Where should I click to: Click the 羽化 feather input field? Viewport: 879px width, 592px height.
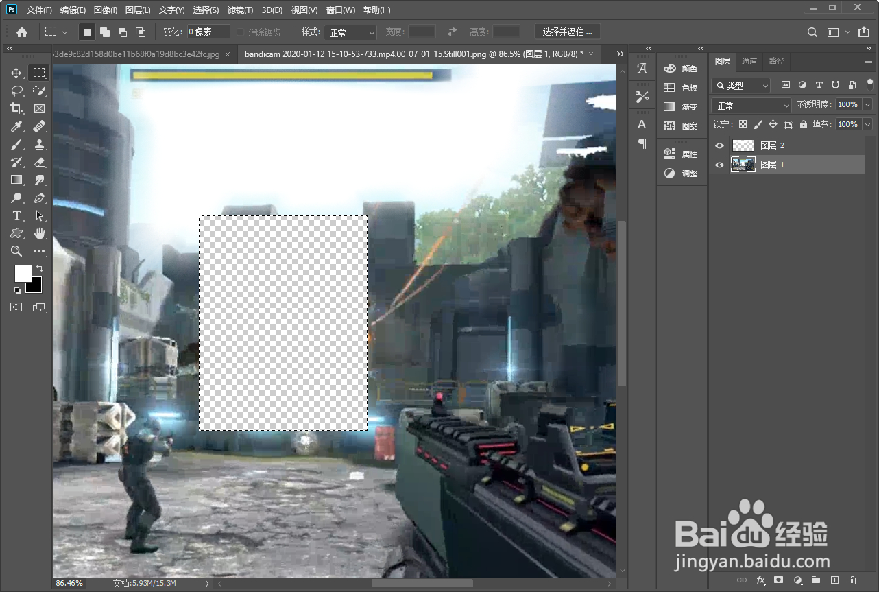tap(208, 32)
